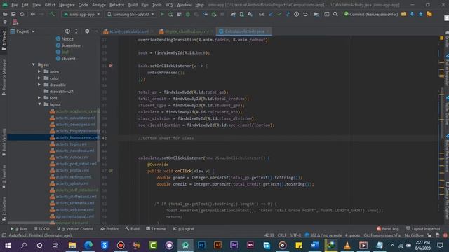
Task: Open the AVD Manager phone icon
Action: 241,14
